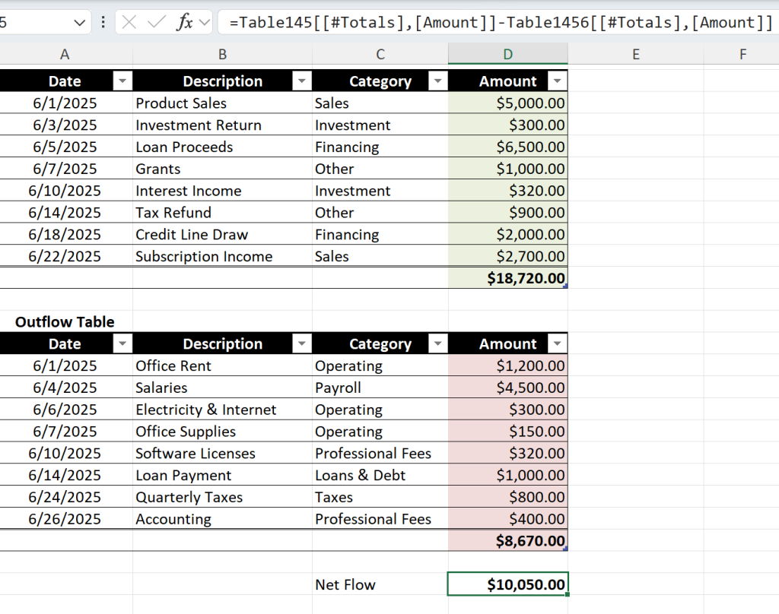Viewport: 779px width, 614px height.
Task: Open the Category filter on the inflow table
Action: (437, 81)
